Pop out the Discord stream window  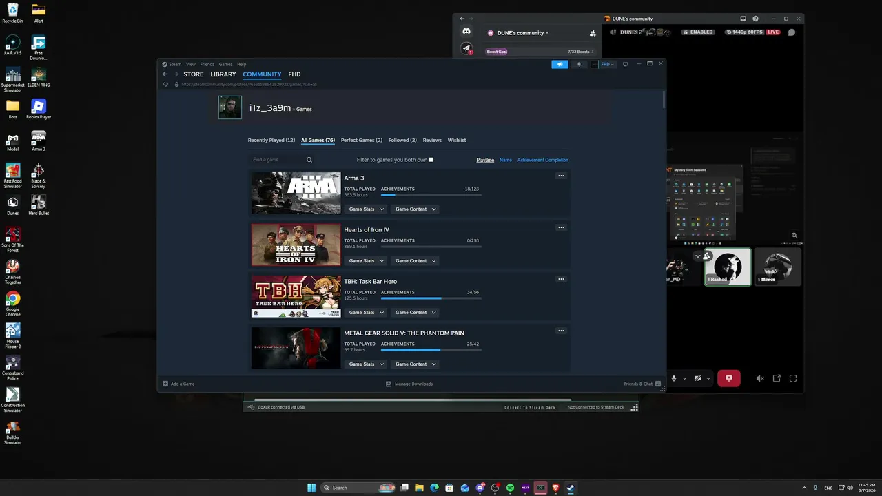777,378
